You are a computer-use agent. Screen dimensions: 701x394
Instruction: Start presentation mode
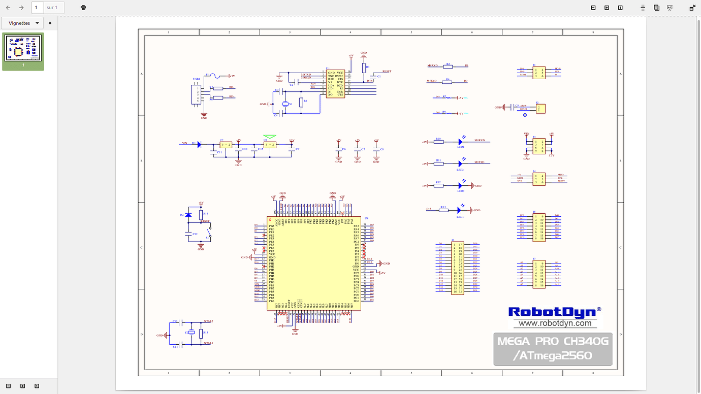tap(670, 8)
